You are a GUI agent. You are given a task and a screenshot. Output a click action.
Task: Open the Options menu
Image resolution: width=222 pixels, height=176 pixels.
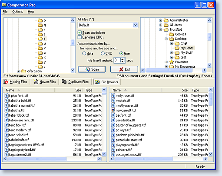tap(17, 12)
